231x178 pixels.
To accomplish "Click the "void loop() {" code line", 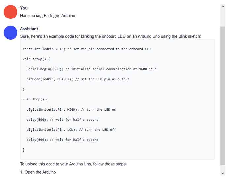I will coord(35,99).
